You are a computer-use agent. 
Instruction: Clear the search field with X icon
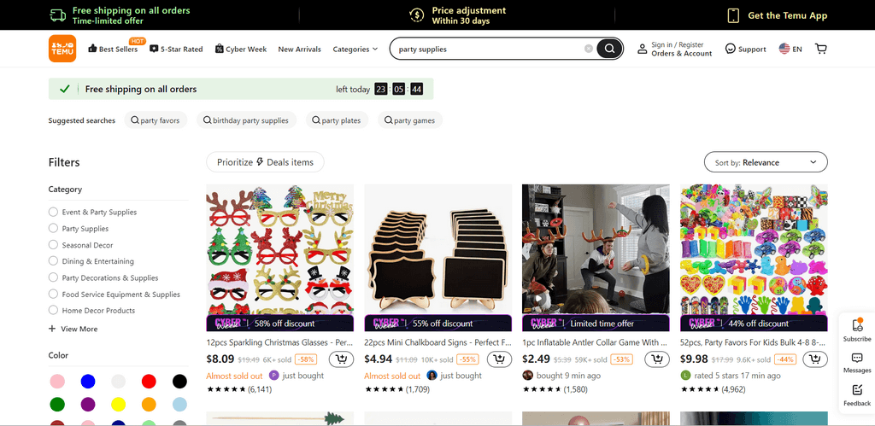[589, 49]
